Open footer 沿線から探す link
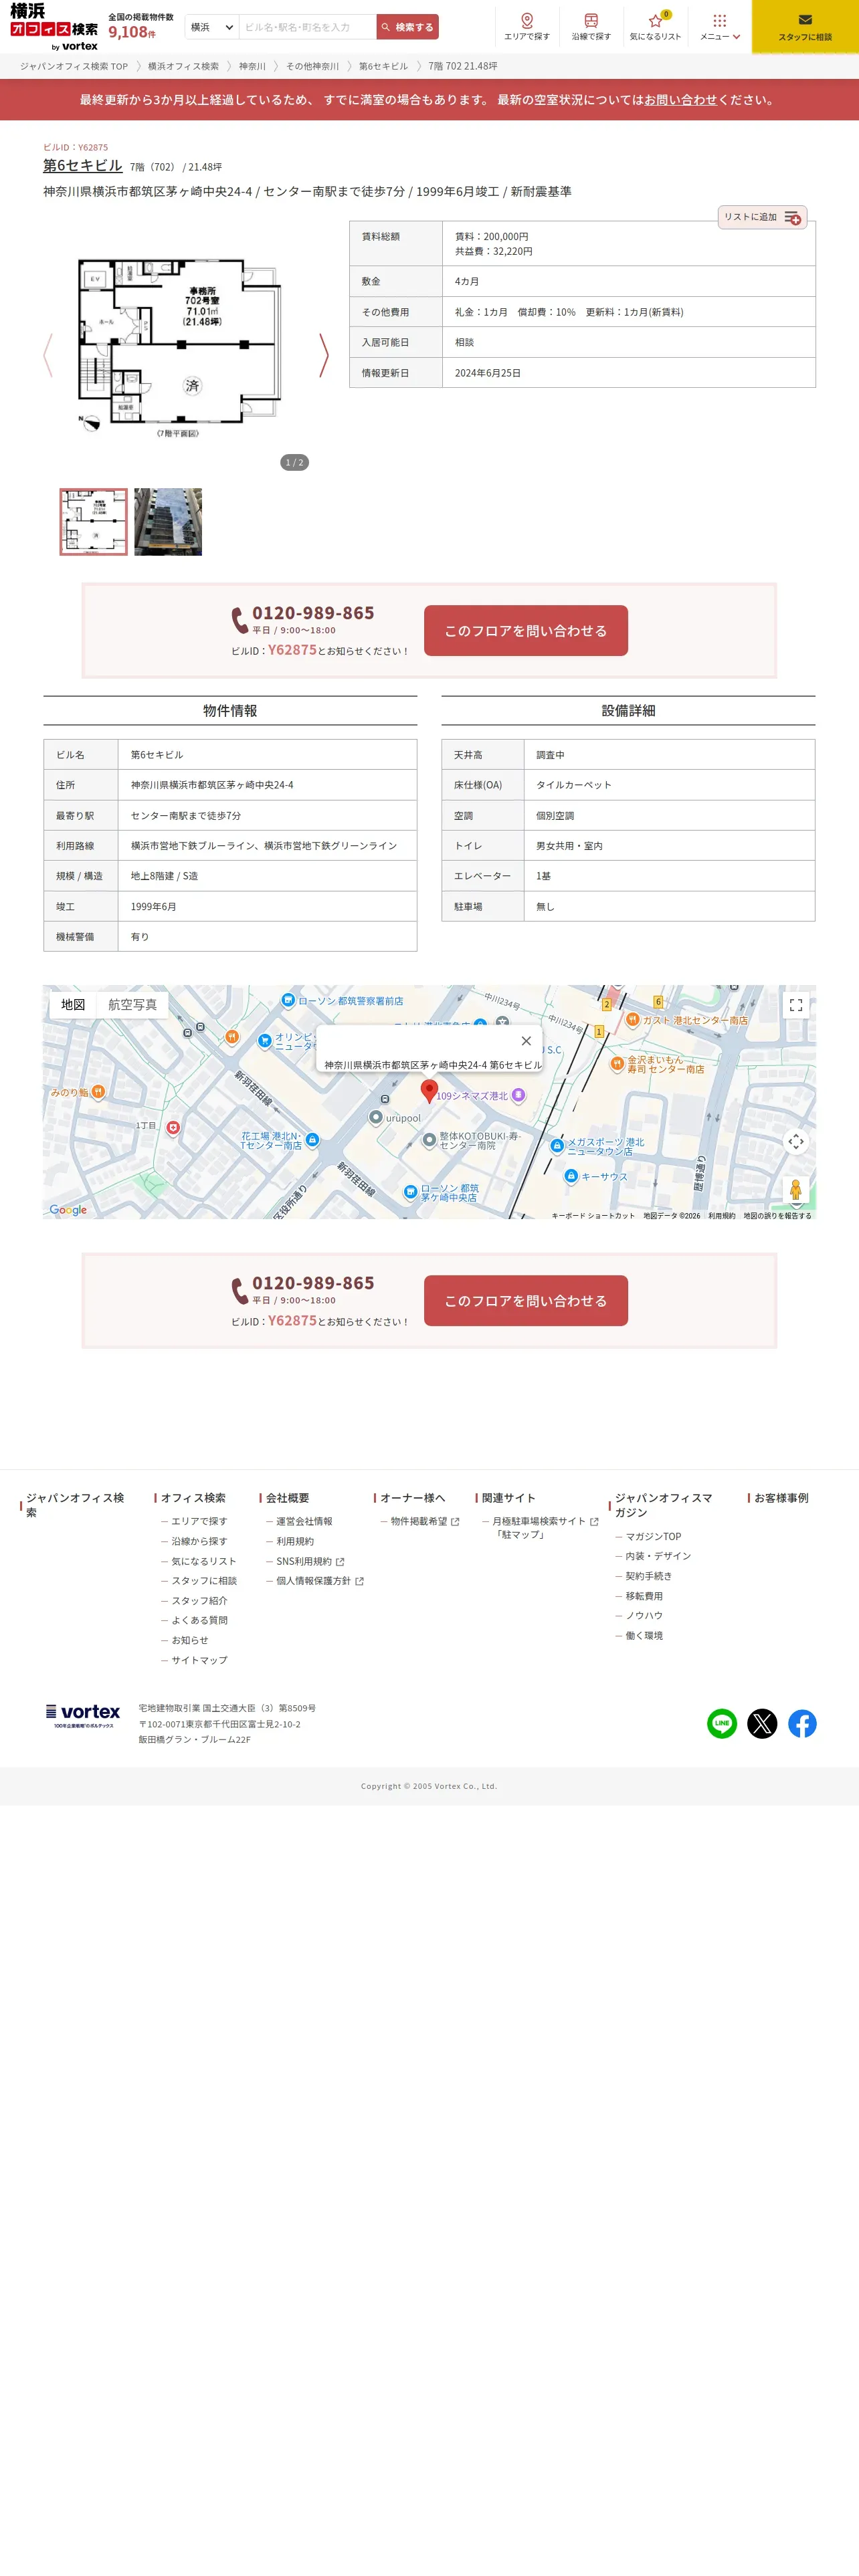Viewport: 859px width, 2576px height. point(199,1542)
